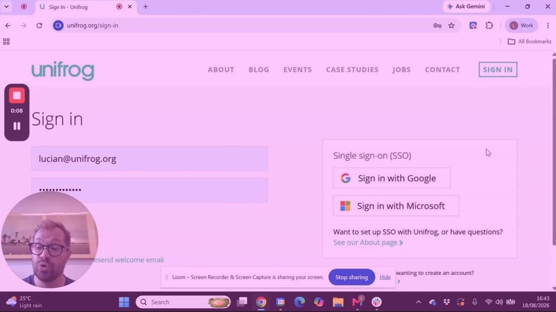Open Slack from the taskbar
The width and height of the screenshot is (556, 312).
point(376,302)
